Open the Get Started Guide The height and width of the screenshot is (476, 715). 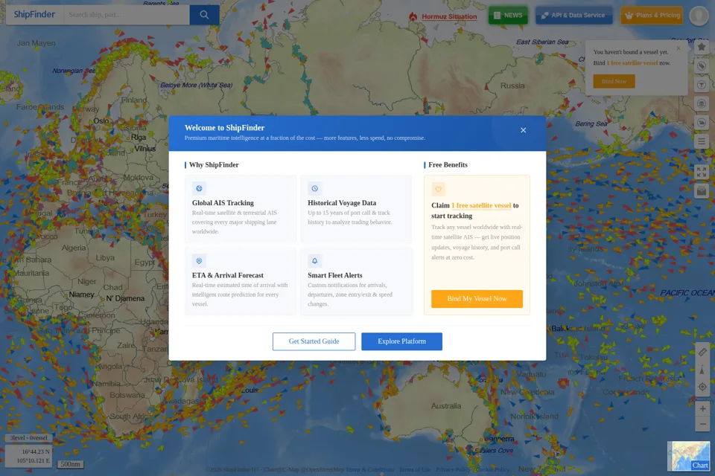pos(314,341)
